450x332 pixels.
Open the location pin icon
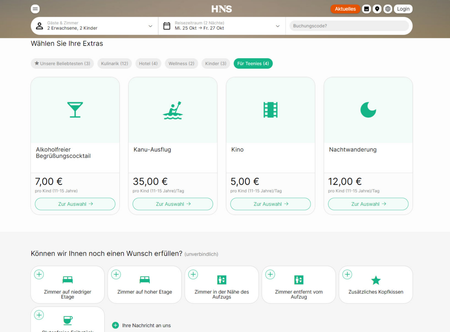point(377,9)
